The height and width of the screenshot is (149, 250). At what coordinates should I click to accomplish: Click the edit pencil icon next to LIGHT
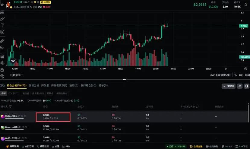[32, 2]
